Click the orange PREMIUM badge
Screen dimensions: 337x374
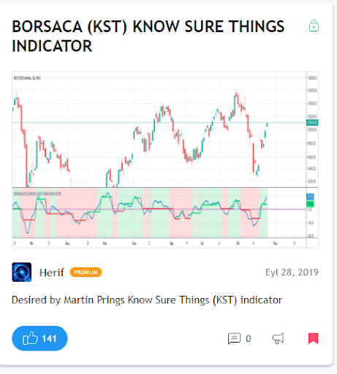tap(86, 272)
